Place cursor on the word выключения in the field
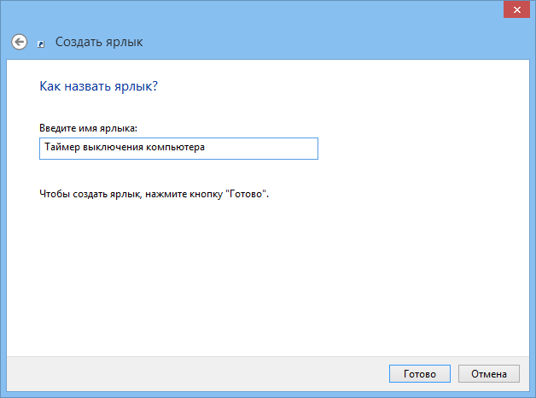 (113, 148)
